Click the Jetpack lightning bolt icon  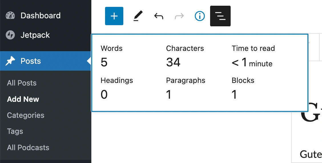[x=10, y=35]
